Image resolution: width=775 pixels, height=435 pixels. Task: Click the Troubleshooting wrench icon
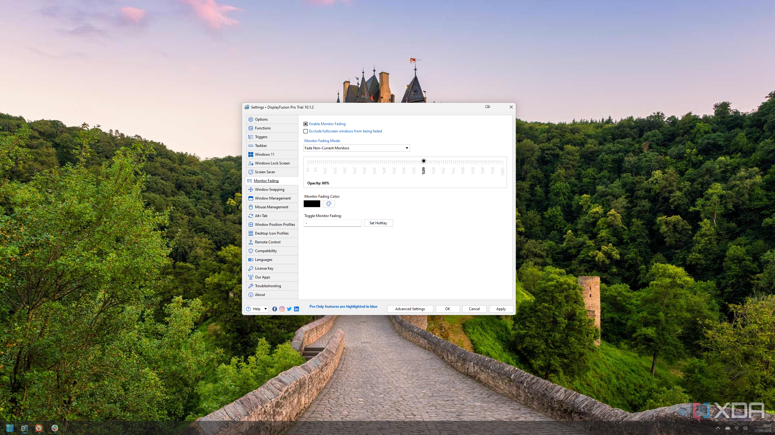tap(251, 286)
